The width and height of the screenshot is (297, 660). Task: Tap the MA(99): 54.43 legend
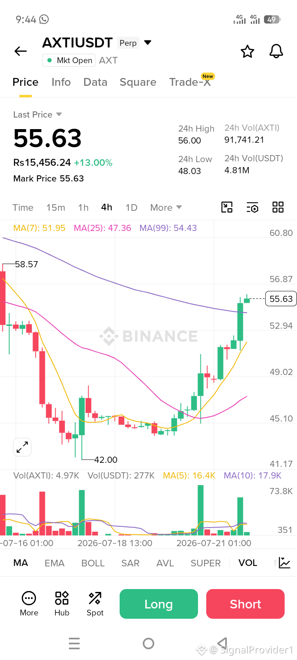168,228
